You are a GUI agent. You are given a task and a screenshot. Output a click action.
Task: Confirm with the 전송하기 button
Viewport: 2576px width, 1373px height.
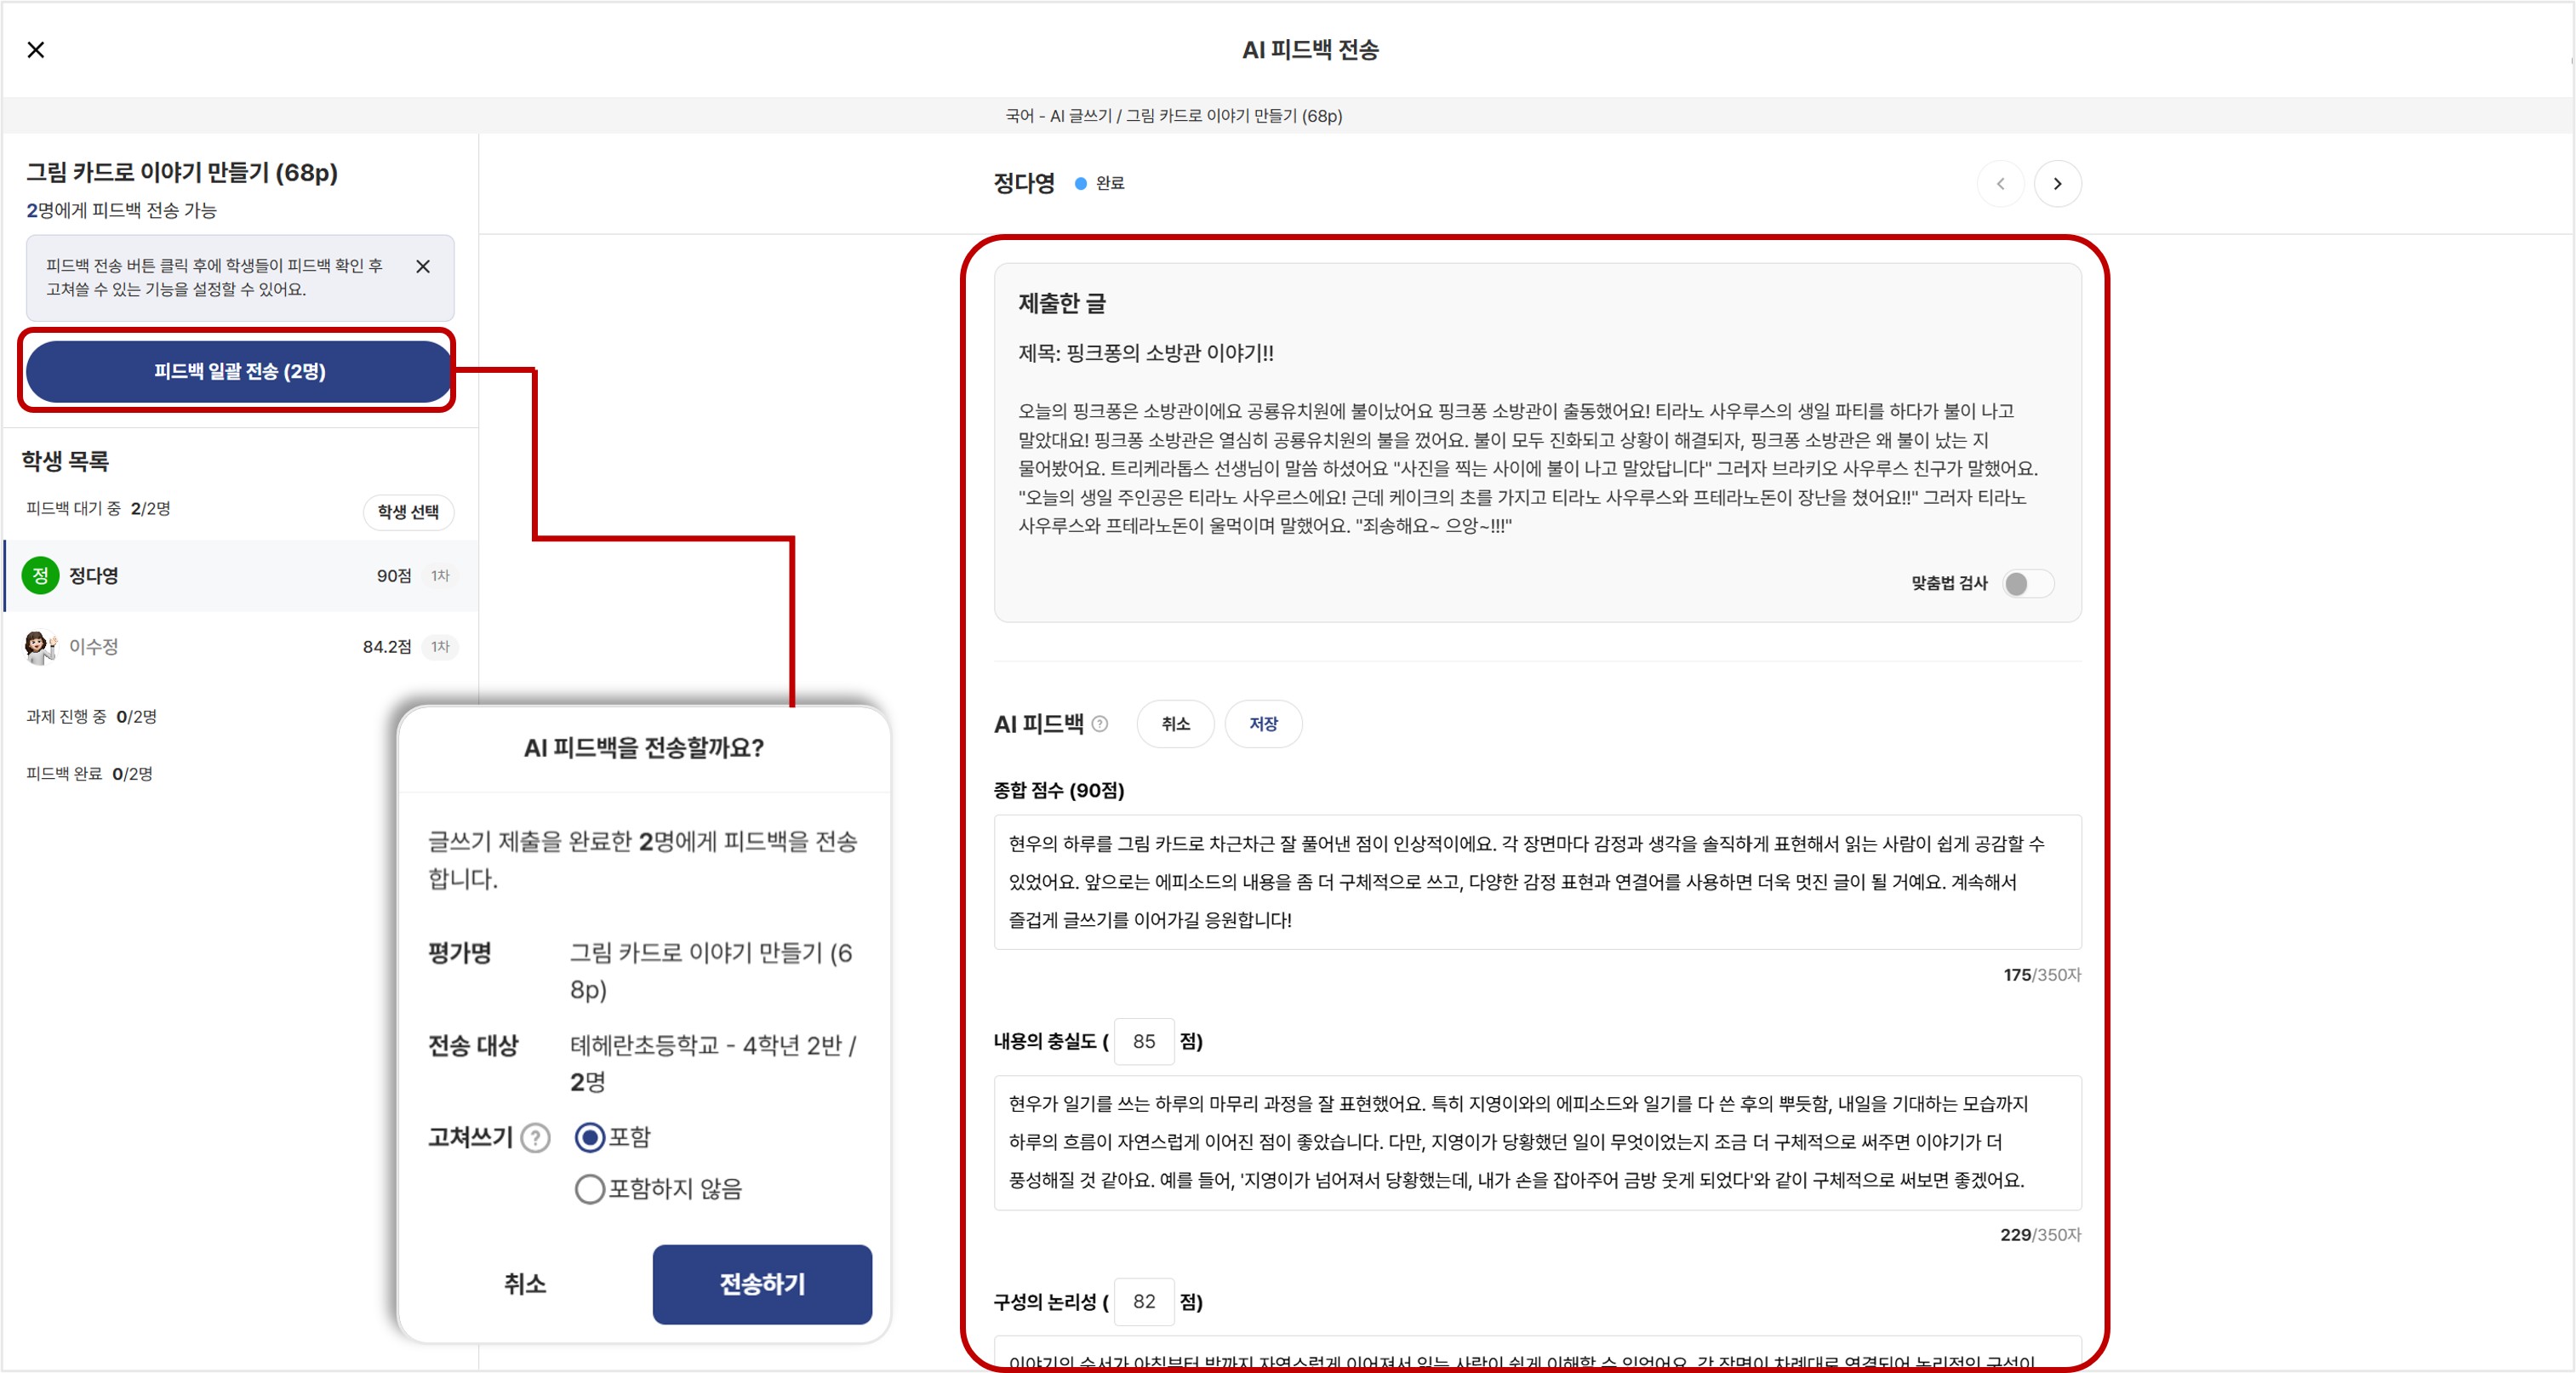pos(762,1284)
